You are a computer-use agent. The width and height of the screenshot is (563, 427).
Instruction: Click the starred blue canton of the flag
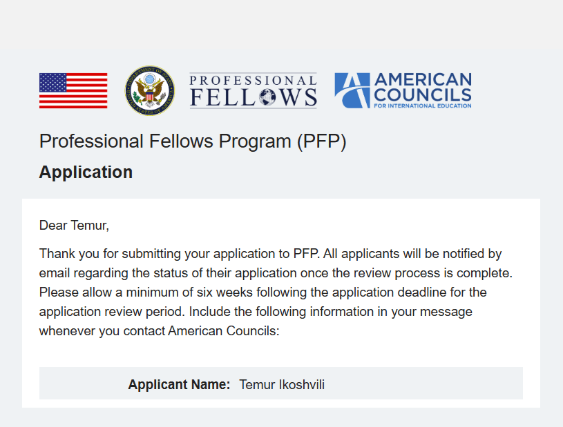53,83
